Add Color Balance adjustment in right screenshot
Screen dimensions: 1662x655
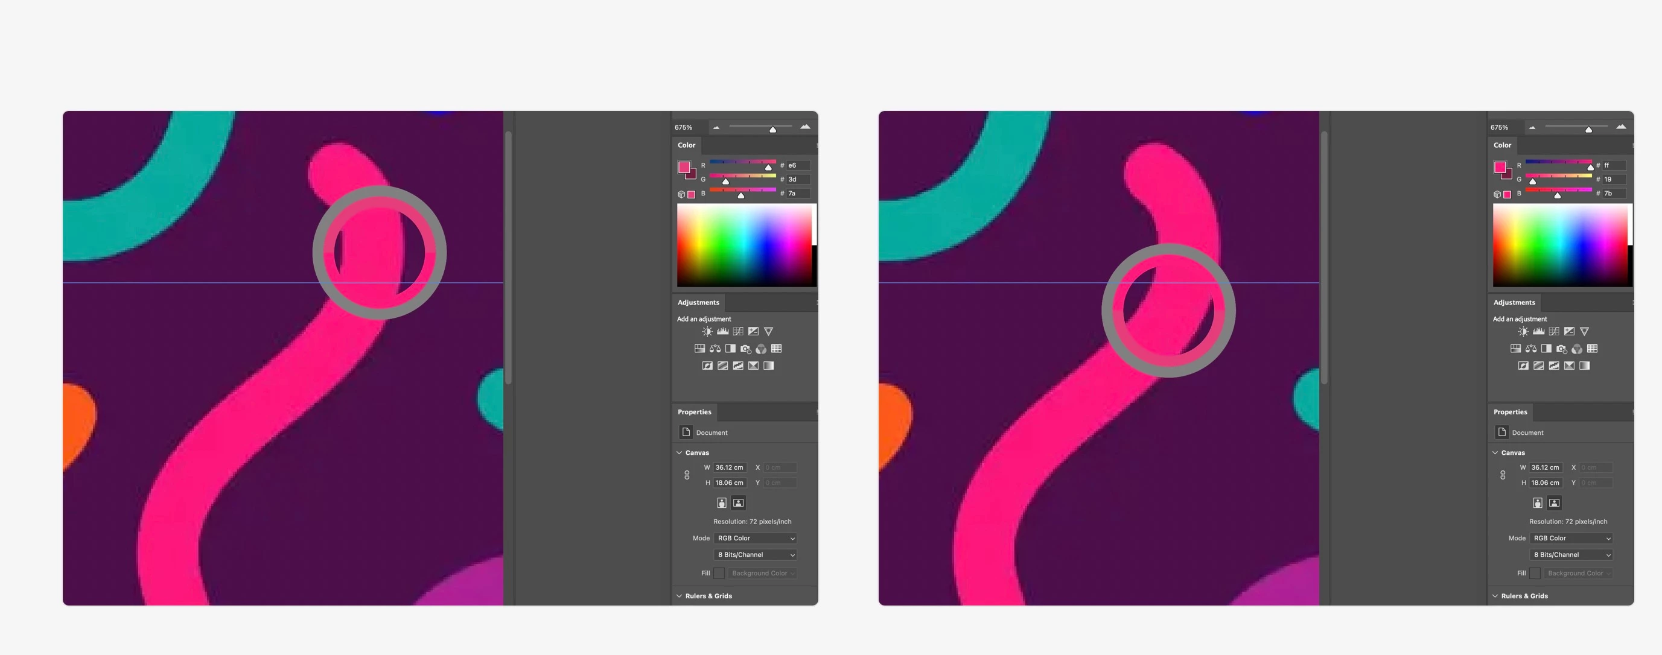tap(1531, 349)
